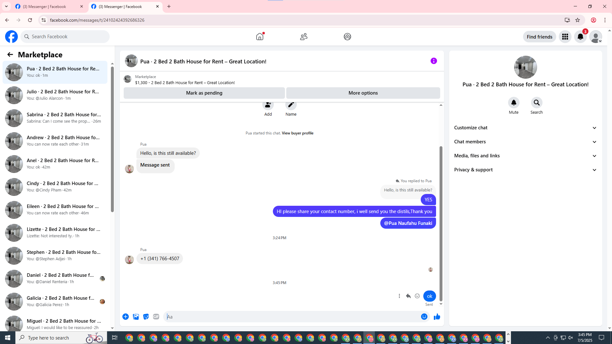Expand the Media, files and links section

point(525,156)
